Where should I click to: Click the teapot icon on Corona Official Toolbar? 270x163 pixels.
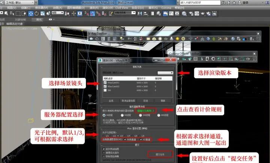tap(248, 59)
